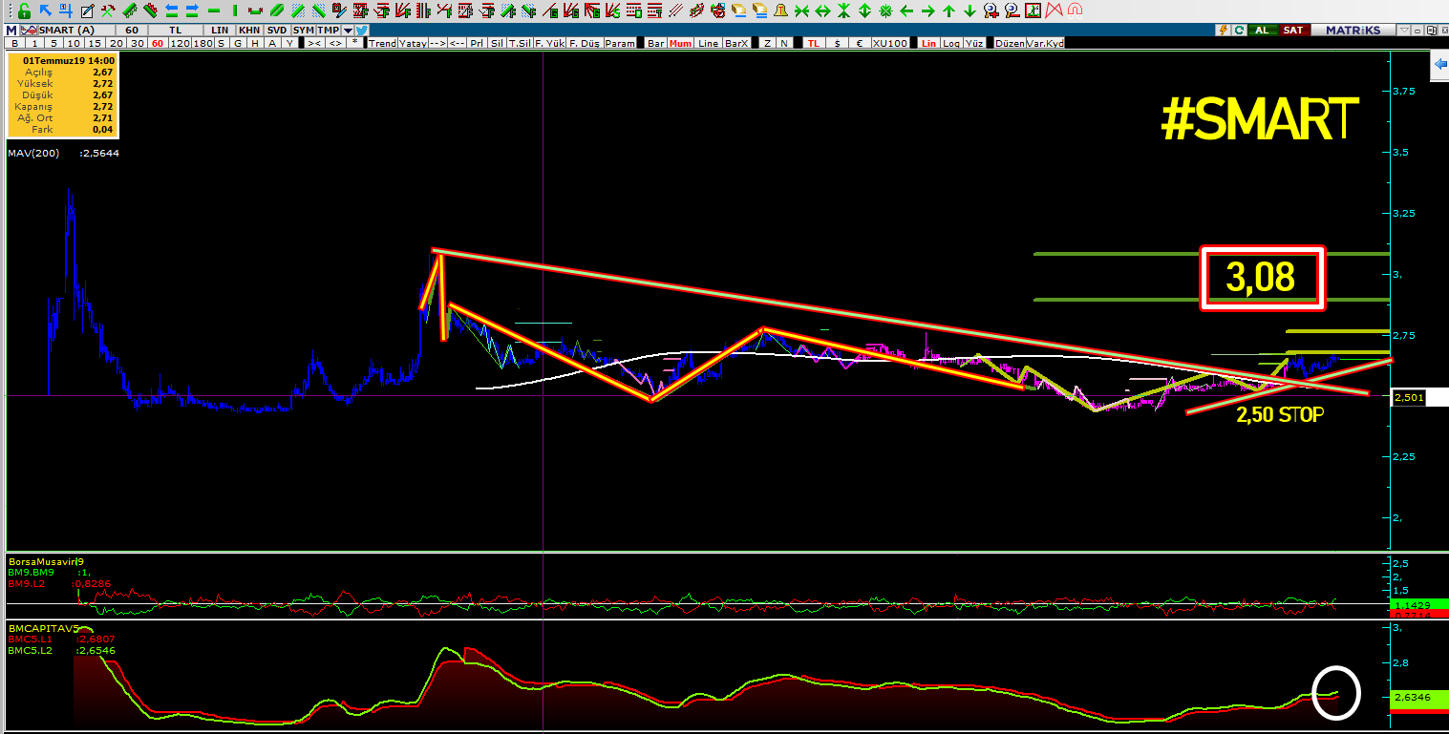Image resolution: width=1449 pixels, height=734 pixels.
Task: Click the red magnet snap icon
Action: tap(1076, 10)
